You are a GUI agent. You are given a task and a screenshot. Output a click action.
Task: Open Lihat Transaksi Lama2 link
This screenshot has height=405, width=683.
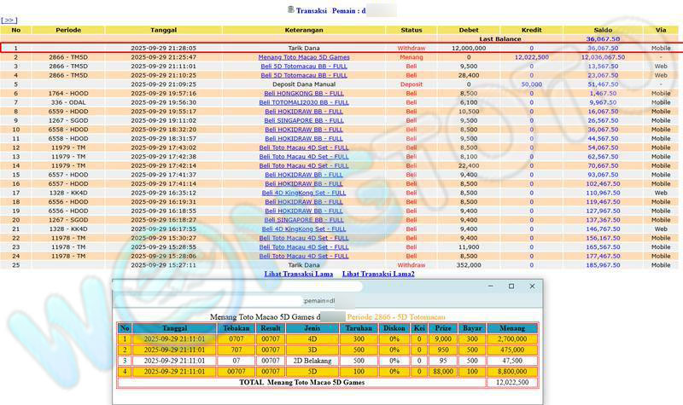point(378,274)
